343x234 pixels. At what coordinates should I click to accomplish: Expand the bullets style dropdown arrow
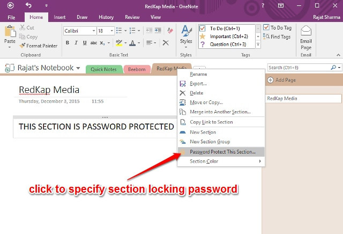[125, 31]
